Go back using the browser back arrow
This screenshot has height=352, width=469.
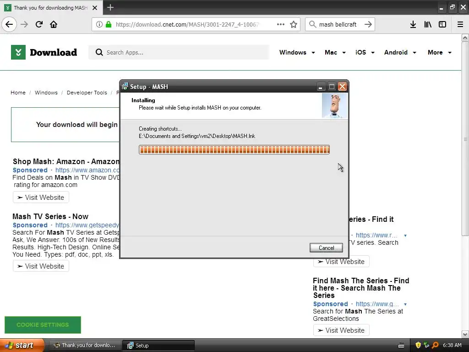tap(9, 24)
